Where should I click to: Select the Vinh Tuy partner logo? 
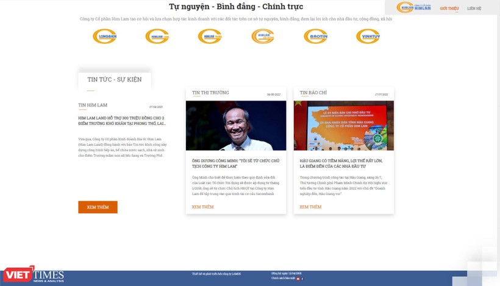(x=368, y=37)
